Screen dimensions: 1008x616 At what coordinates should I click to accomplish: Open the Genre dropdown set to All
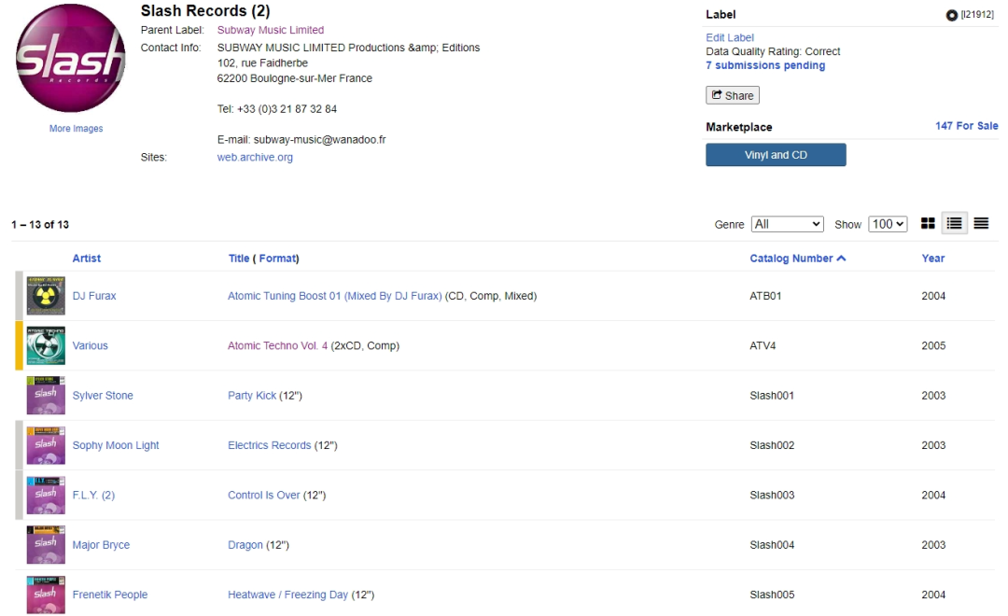point(787,224)
